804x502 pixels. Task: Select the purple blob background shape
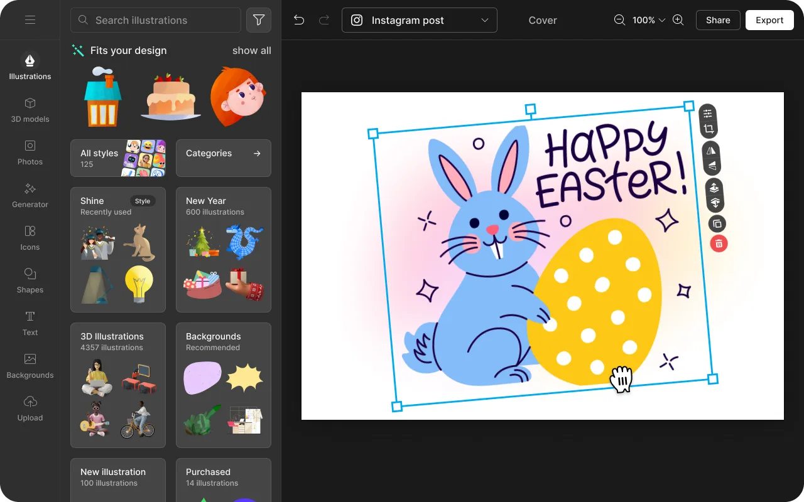[x=202, y=378]
